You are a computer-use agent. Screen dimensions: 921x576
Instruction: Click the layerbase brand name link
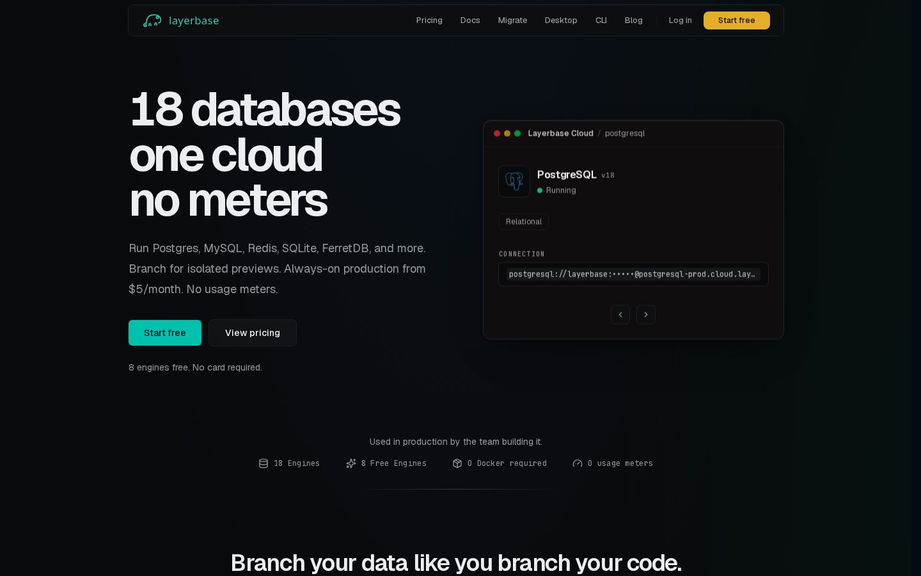point(194,20)
